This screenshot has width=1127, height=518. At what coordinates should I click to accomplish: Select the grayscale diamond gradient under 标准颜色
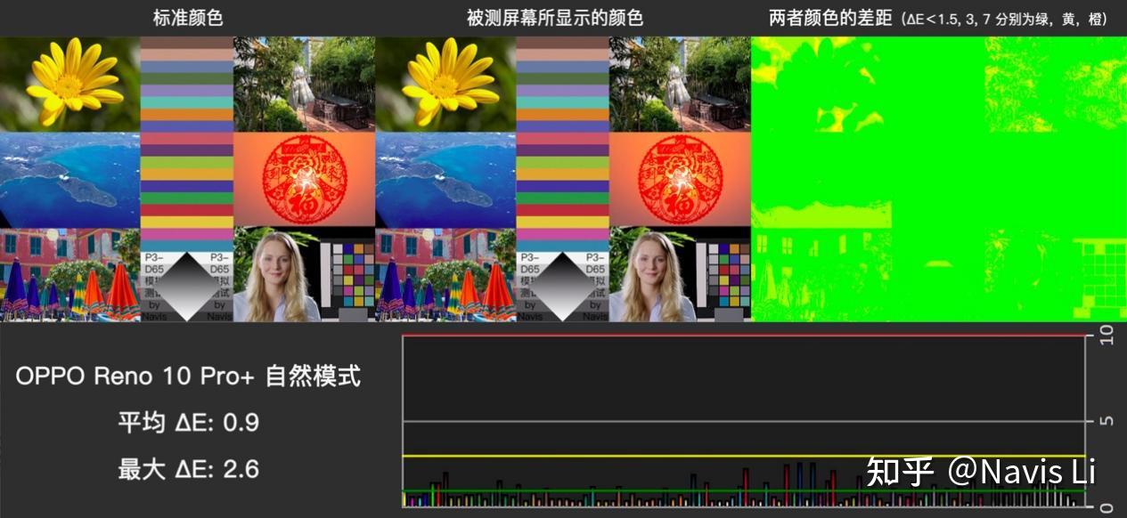pyautogui.click(x=187, y=287)
